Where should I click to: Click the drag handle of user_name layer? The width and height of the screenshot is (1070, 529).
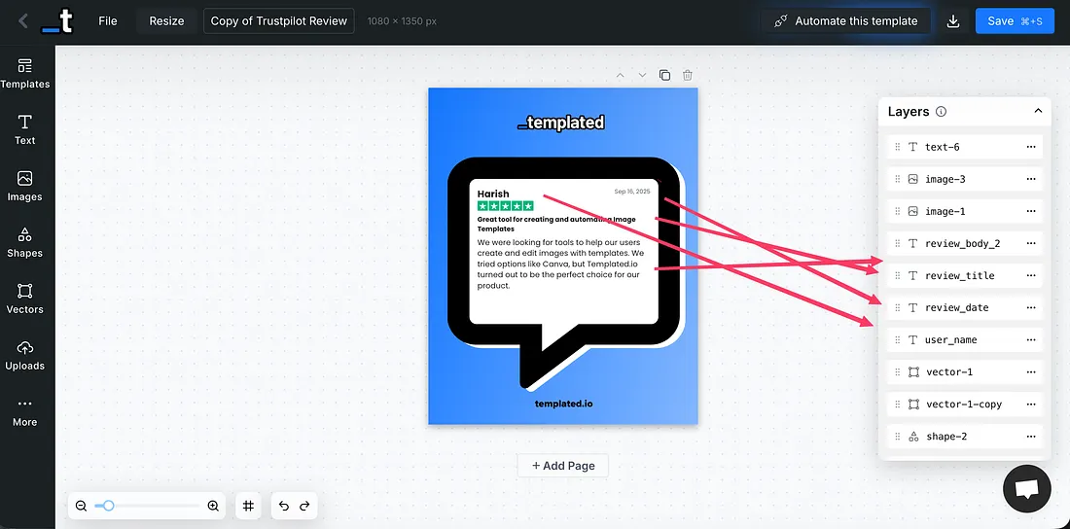[898, 339]
